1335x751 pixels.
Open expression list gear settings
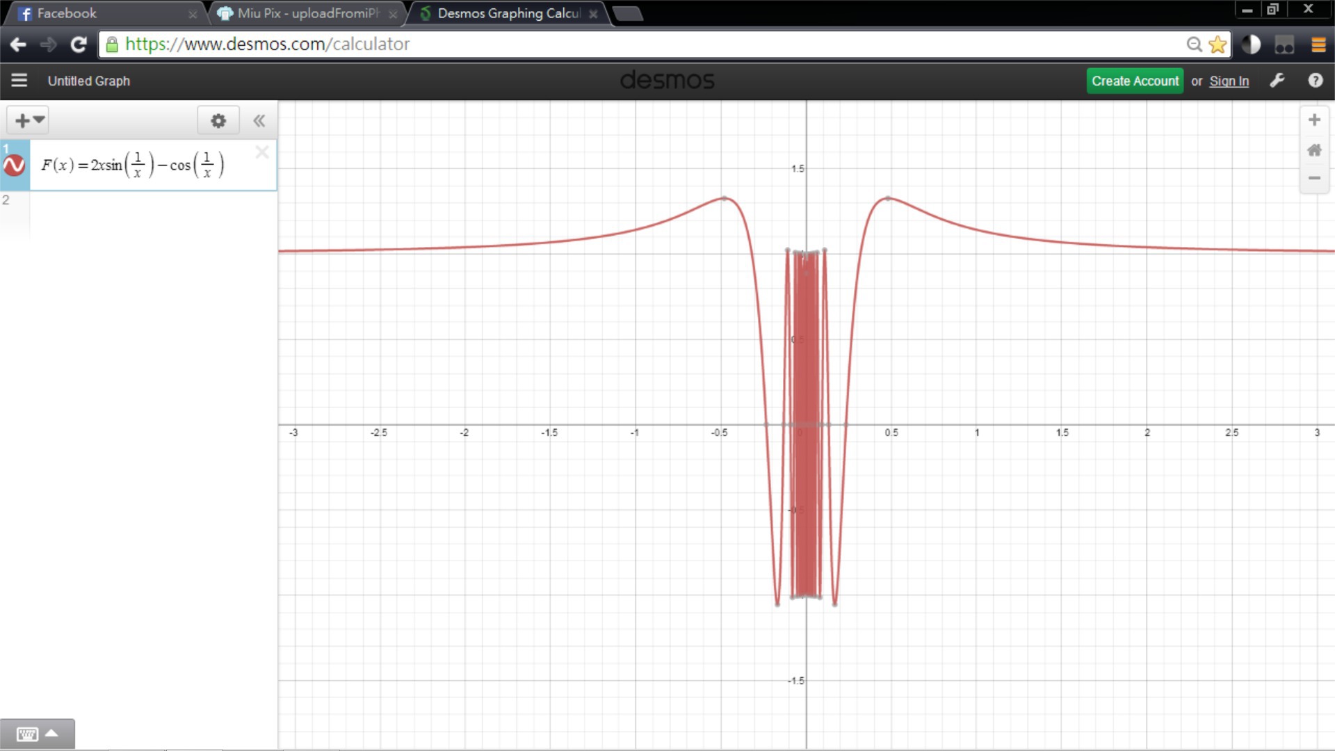point(218,121)
